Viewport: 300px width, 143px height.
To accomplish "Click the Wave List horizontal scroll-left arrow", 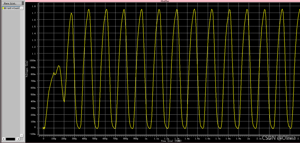I will [x=4, y=139].
